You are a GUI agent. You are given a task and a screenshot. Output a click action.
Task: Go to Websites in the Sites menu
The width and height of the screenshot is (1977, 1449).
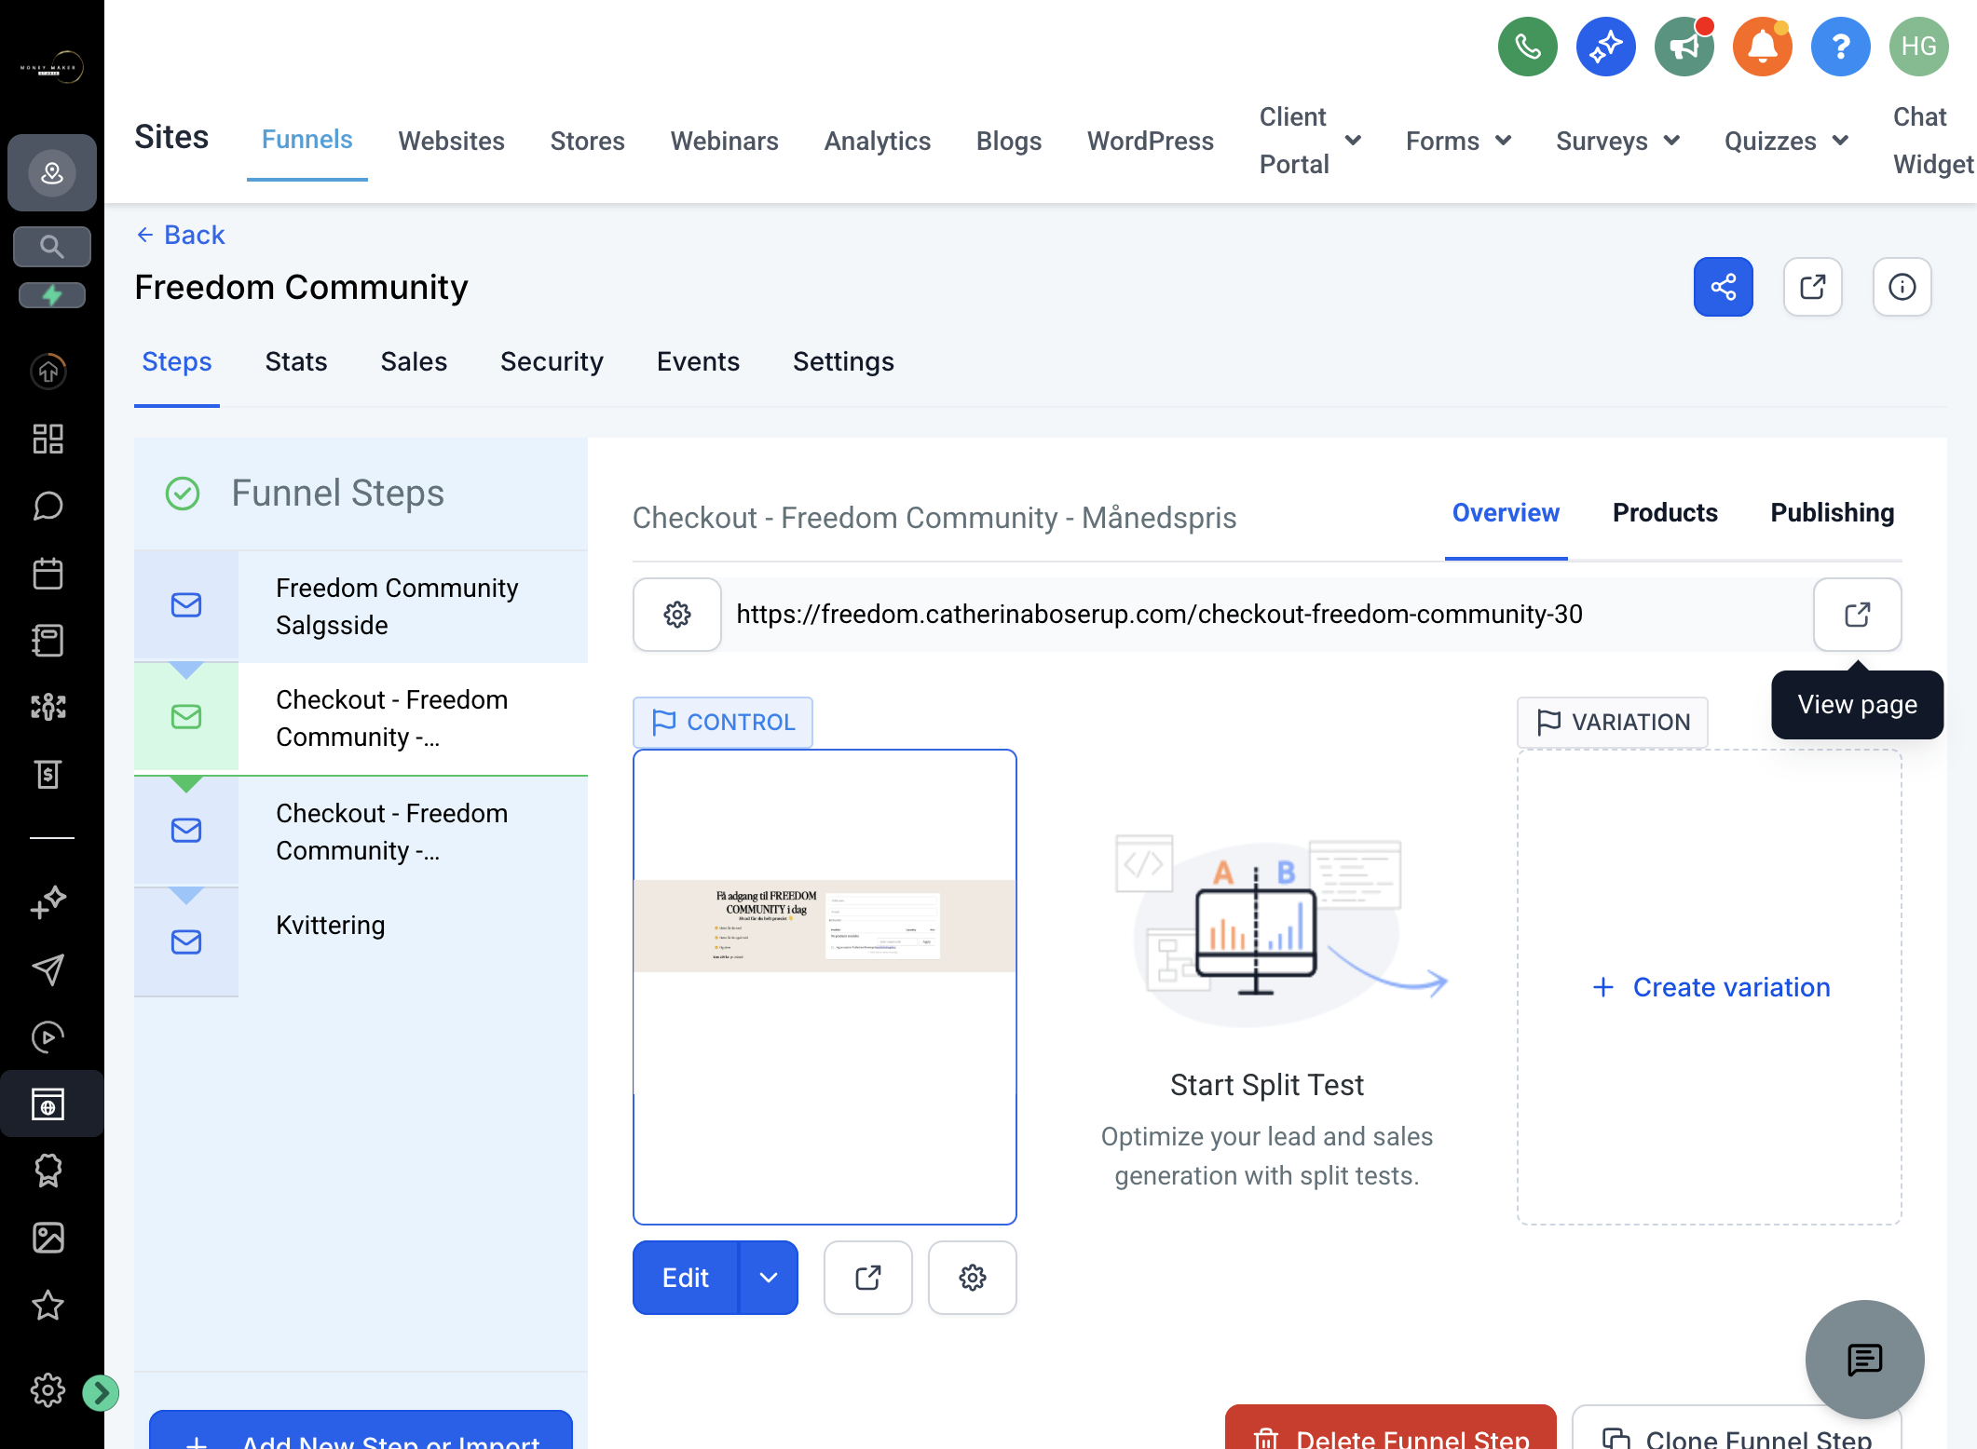coord(451,141)
